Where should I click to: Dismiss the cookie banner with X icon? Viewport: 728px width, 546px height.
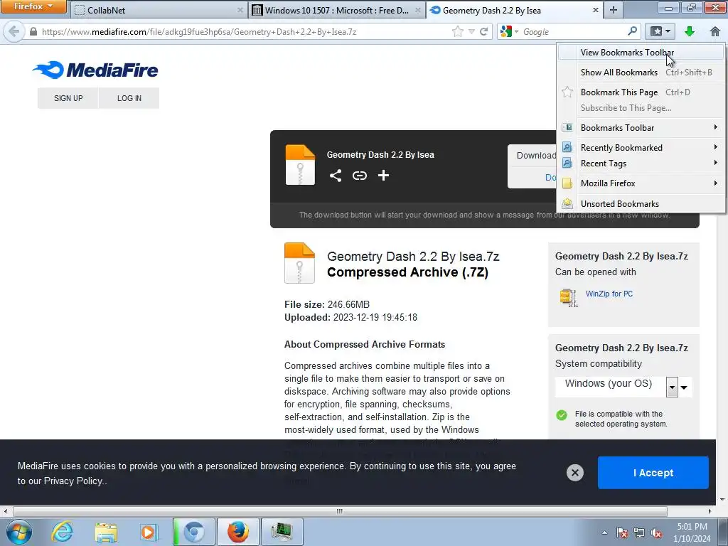[574, 473]
